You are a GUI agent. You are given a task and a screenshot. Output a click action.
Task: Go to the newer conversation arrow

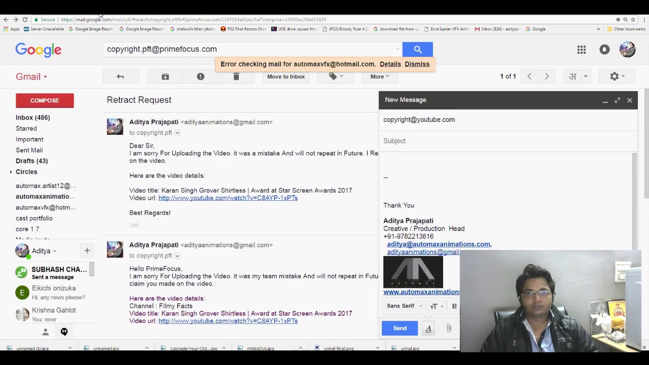529,77
